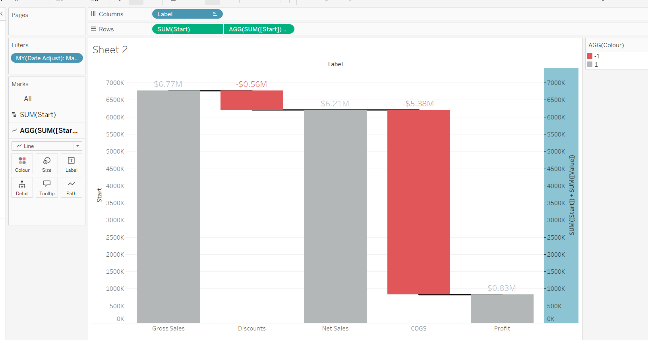Image resolution: width=648 pixels, height=340 pixels.
Task: Click the red COGS bar in chart
Action: (418, 202)
